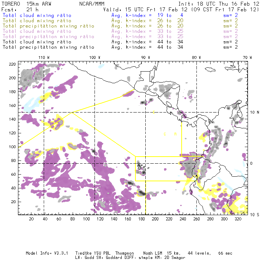Click the x-axis '180' tick label
Viewport: 261px width, 261px height.
pyautogui.click(x=141, y=219)
